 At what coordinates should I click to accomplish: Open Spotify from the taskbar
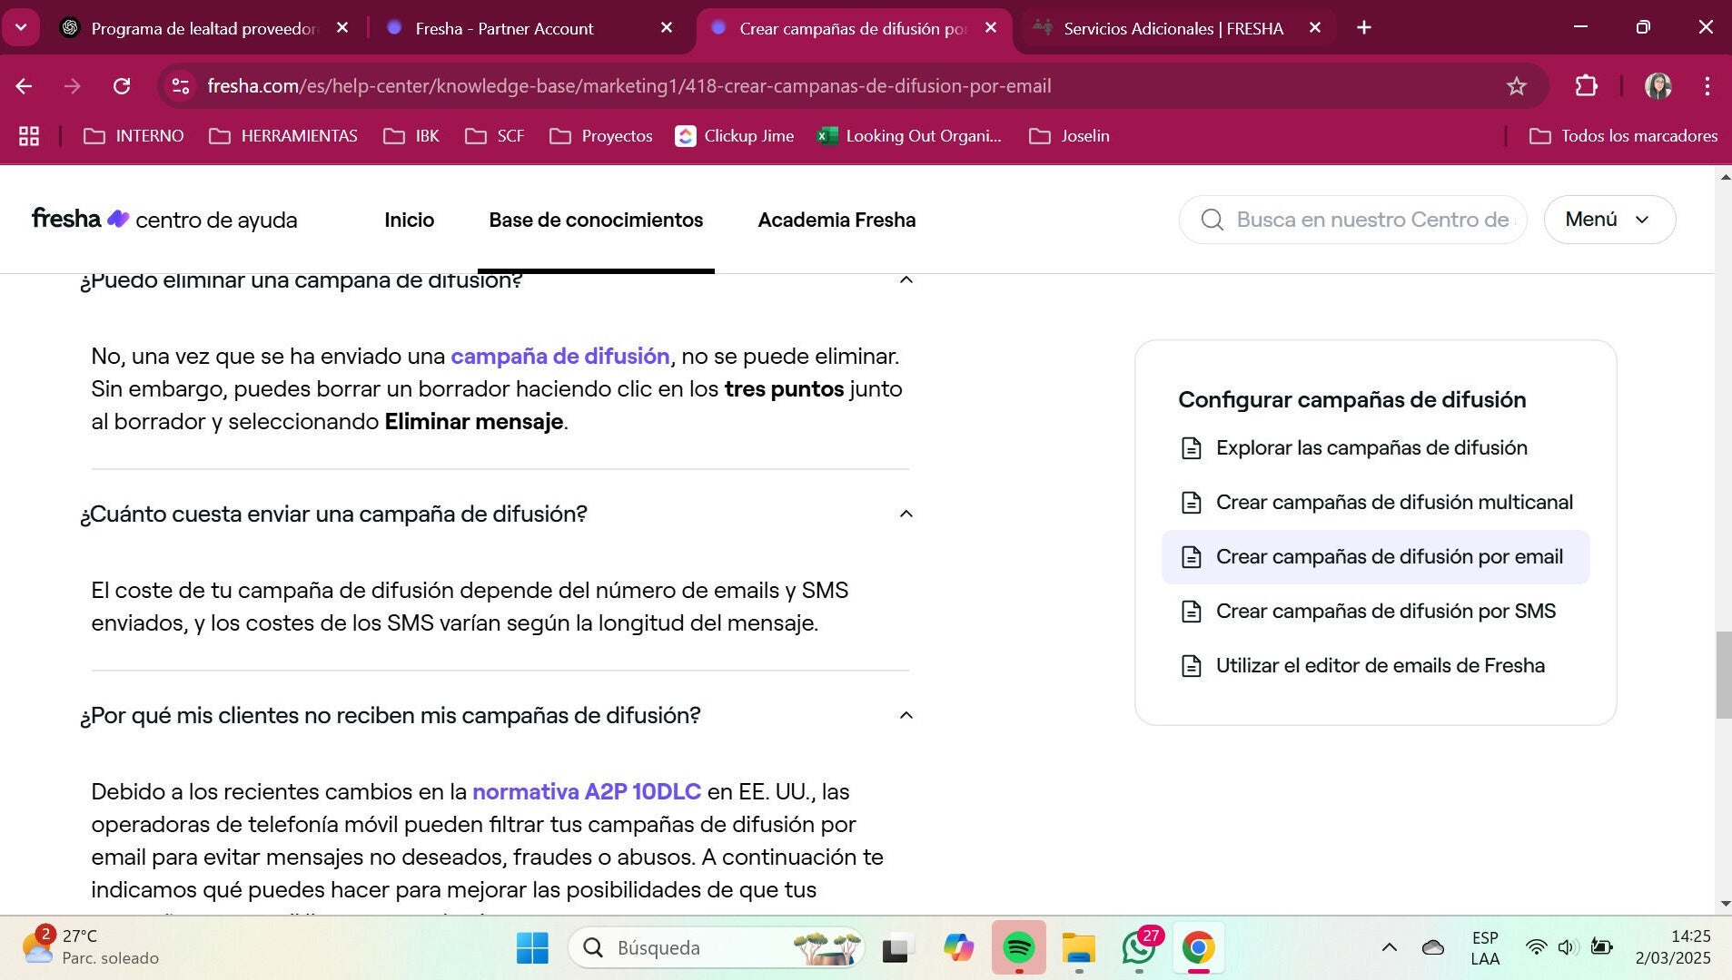coord(1018,947)
